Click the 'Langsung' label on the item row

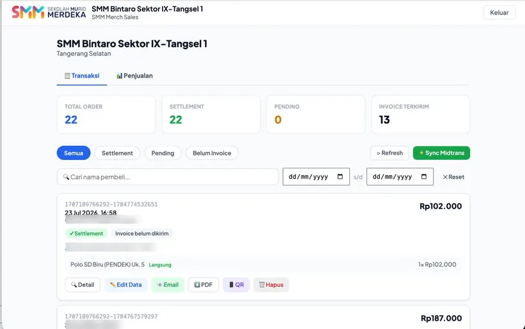160,265
